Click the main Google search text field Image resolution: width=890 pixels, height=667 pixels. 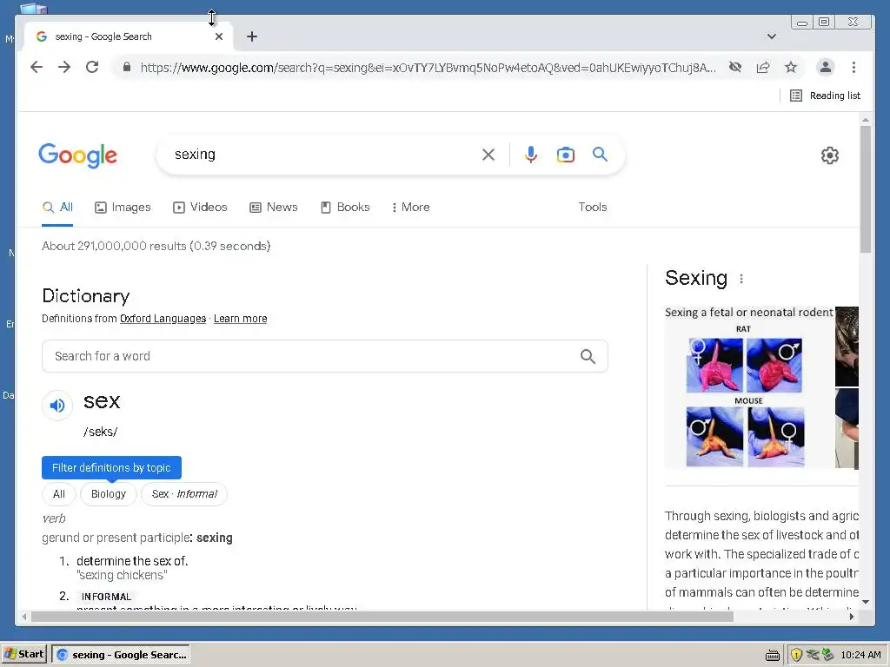pyautogui.click(x=323, y=155)
